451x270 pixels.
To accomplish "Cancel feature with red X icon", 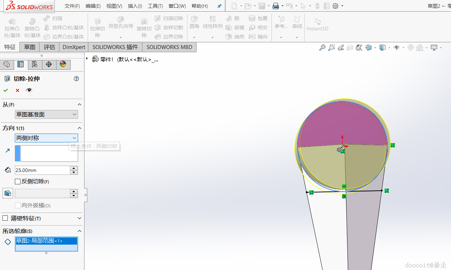I will click(17, 90).
